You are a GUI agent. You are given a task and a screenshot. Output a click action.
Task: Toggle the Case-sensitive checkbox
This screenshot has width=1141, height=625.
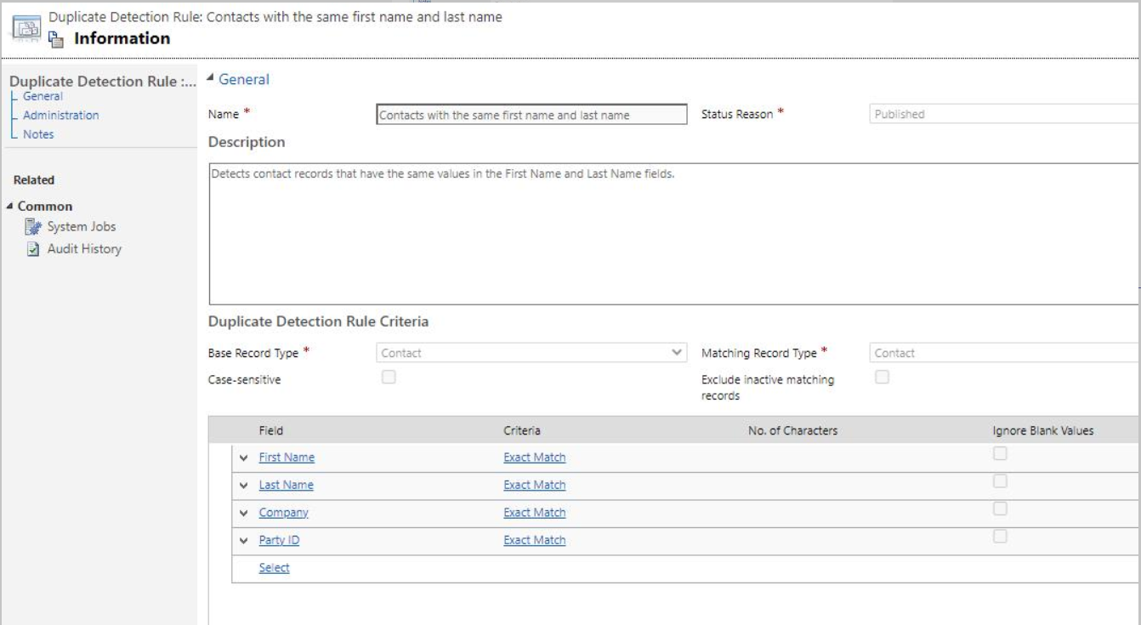point(389,378)
